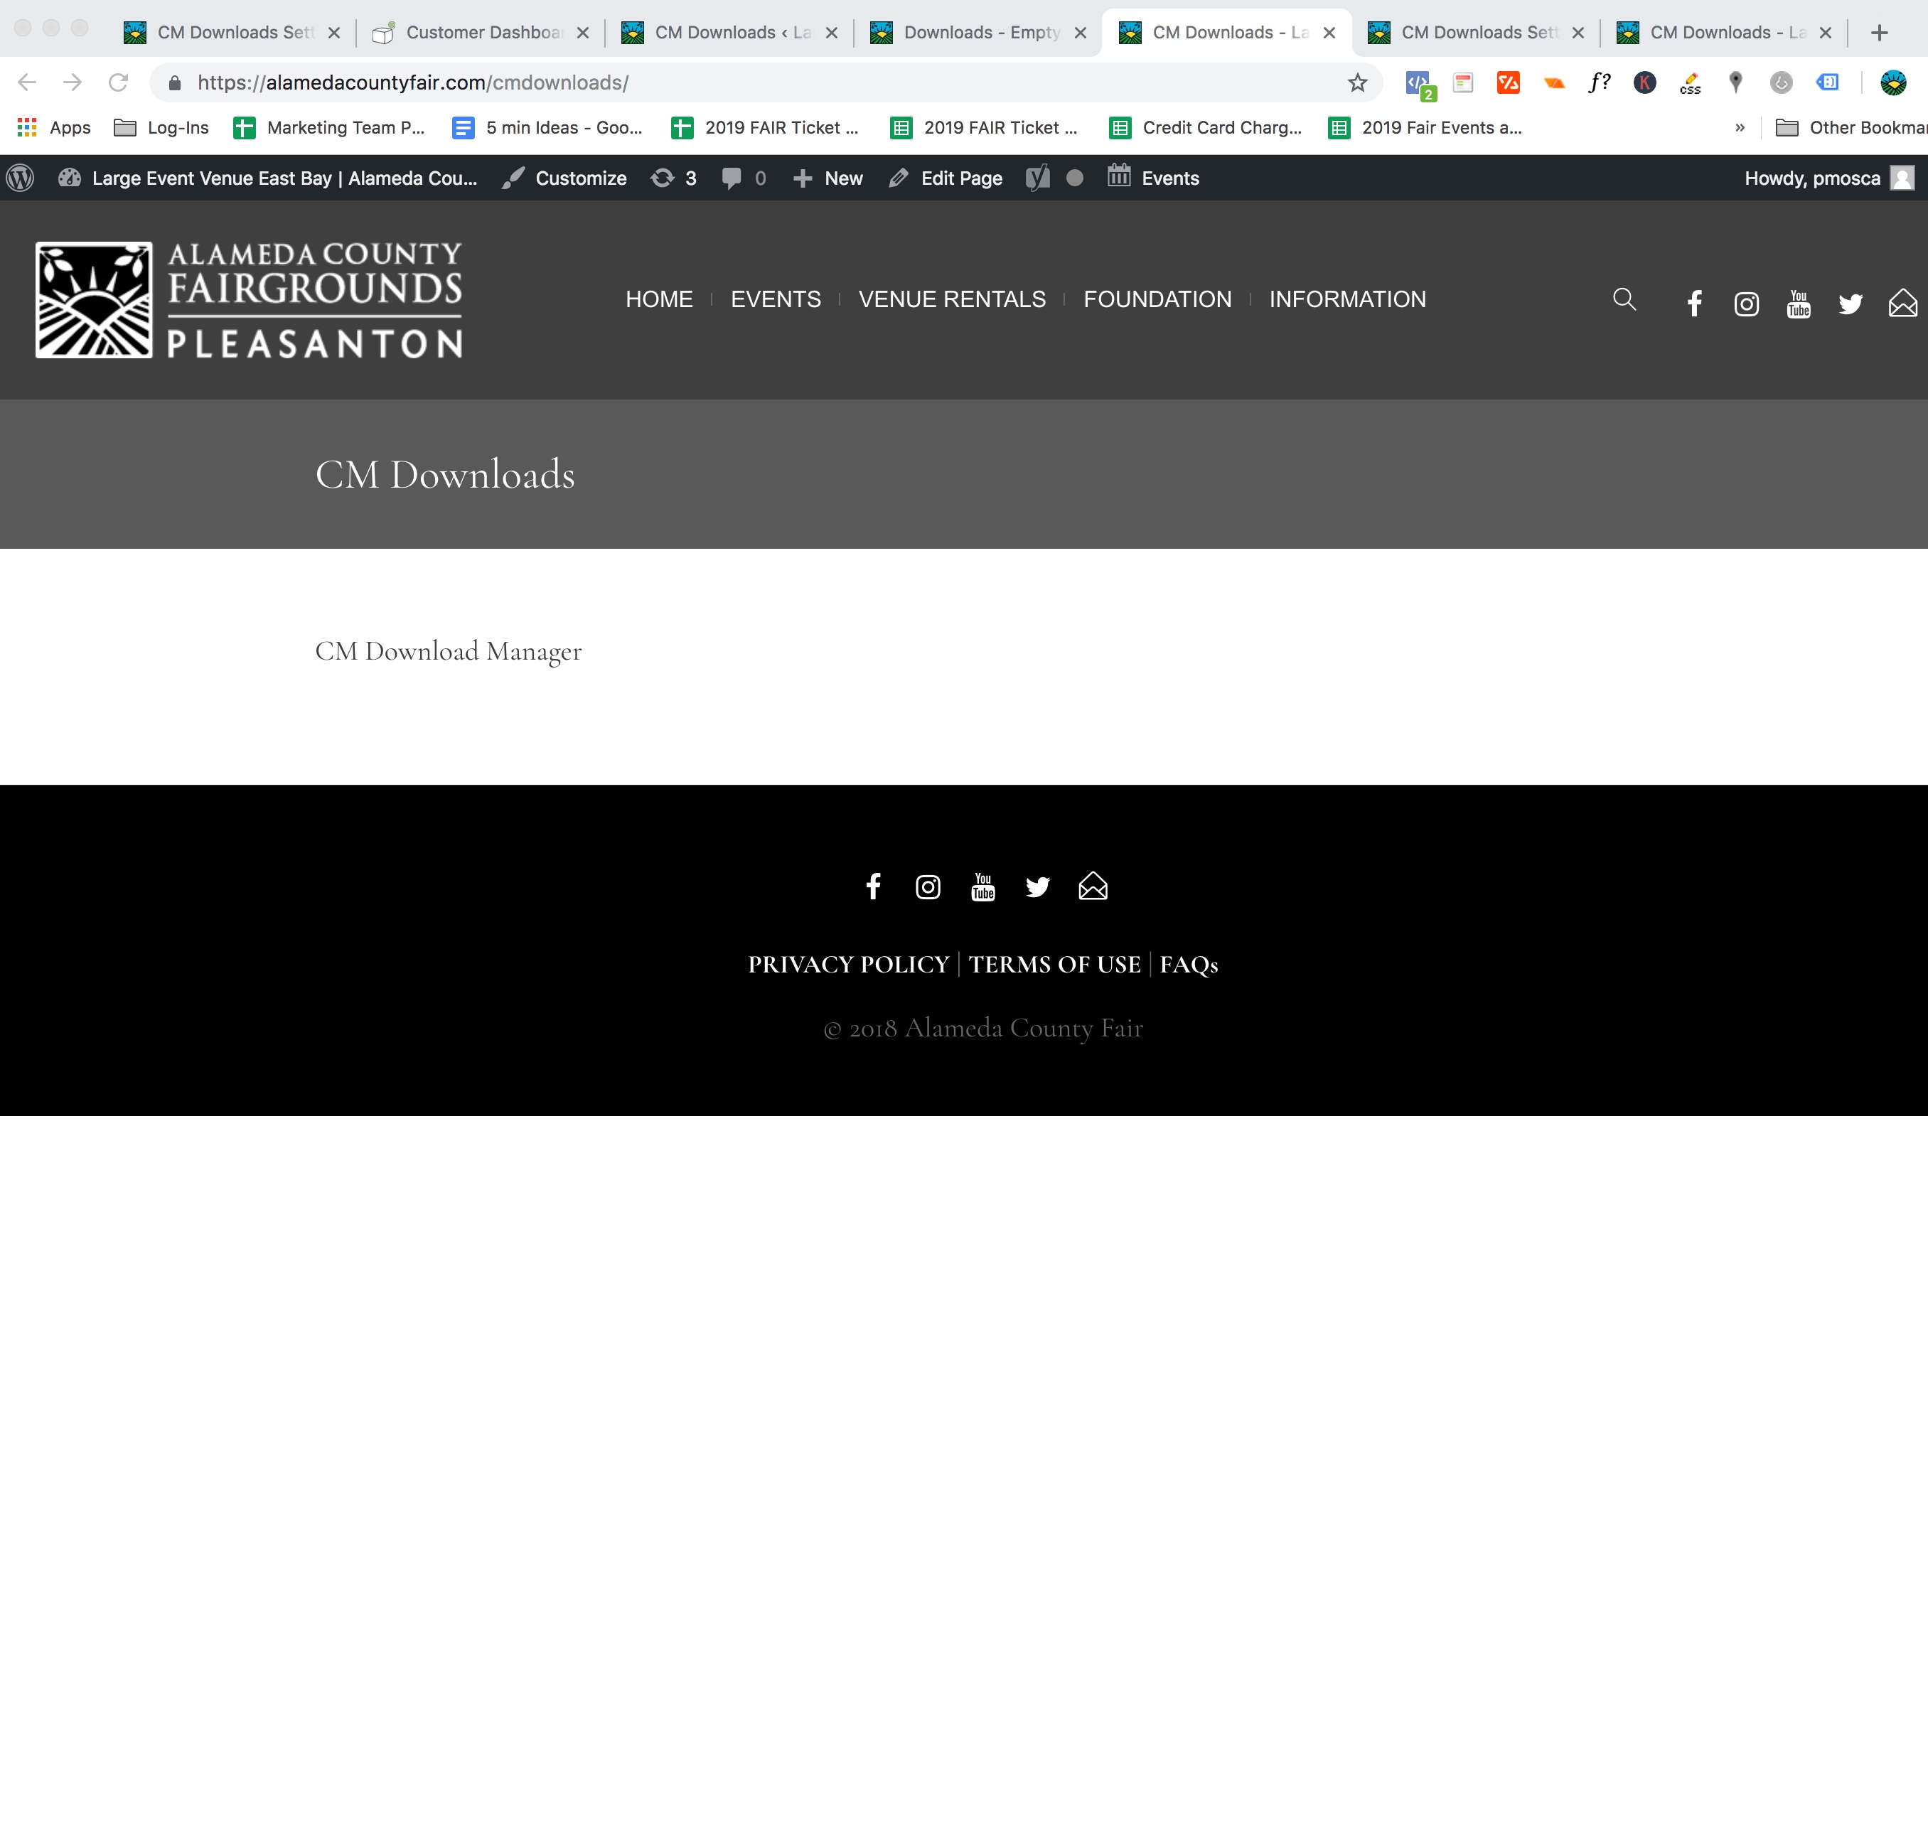Viewport: 1928px width, 1844px height.
Task: Switch to the Customer Dashboard tab
Action: point(482,33)
